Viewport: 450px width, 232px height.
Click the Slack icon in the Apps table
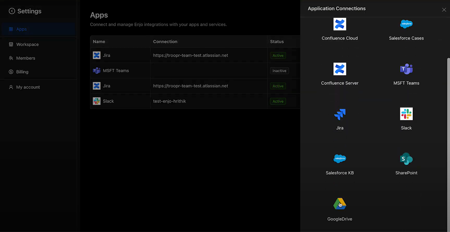click(x=97, y=101)
